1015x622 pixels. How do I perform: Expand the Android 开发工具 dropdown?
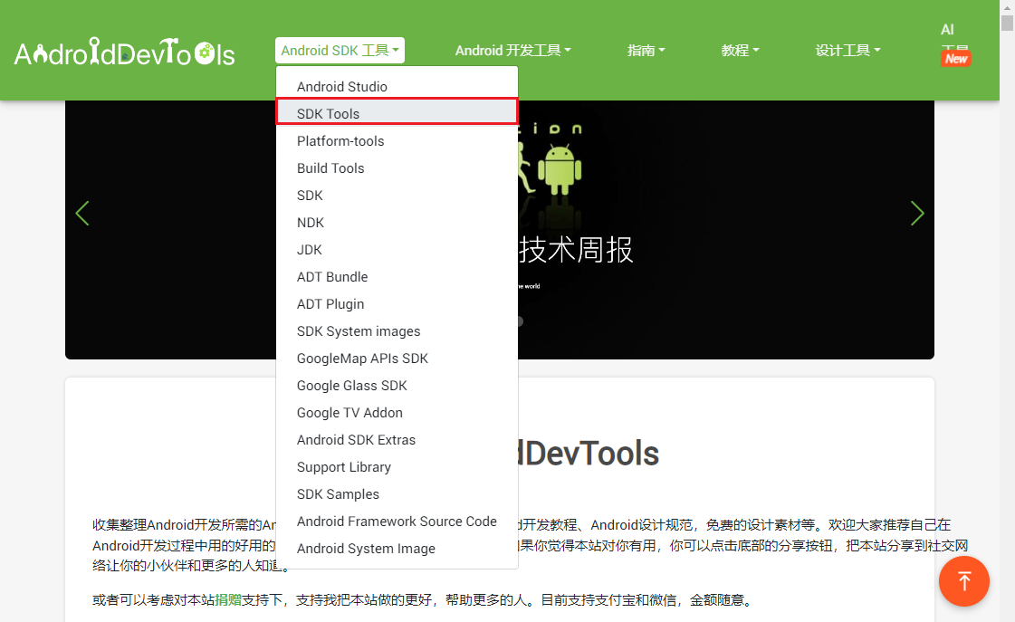512,51
